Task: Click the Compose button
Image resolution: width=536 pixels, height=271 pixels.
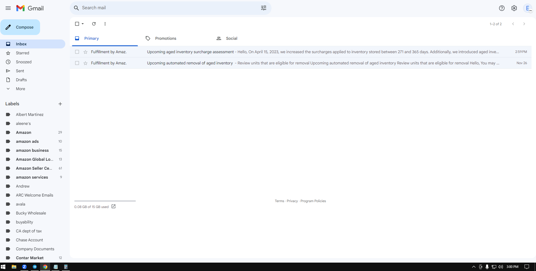Action: point(20,27)
